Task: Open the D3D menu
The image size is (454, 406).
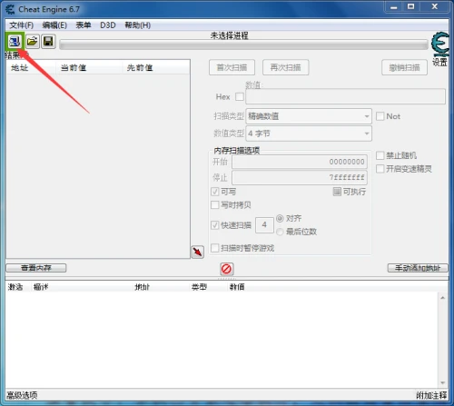Action: (x=108, y=25)
